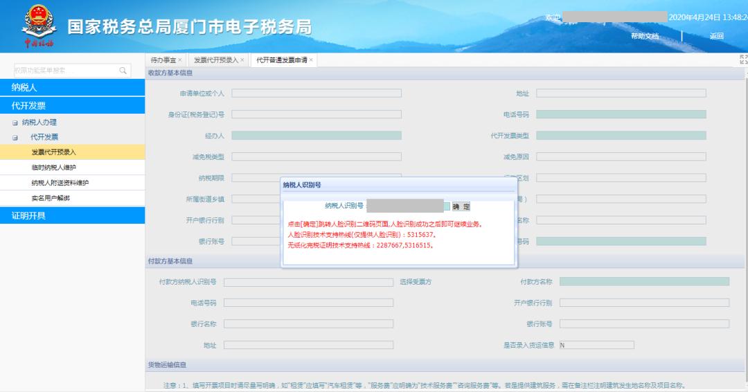Click the 付款方名称 input field
This screenshot has width=748, height=392.
645,282
